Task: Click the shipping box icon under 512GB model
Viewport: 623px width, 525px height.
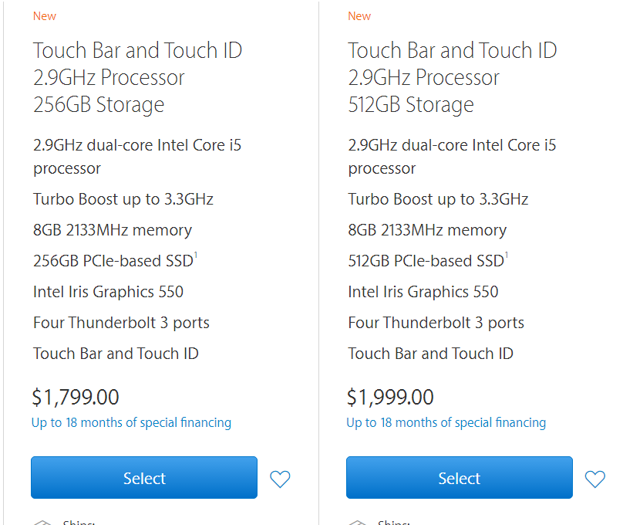Action: [357, 522]
